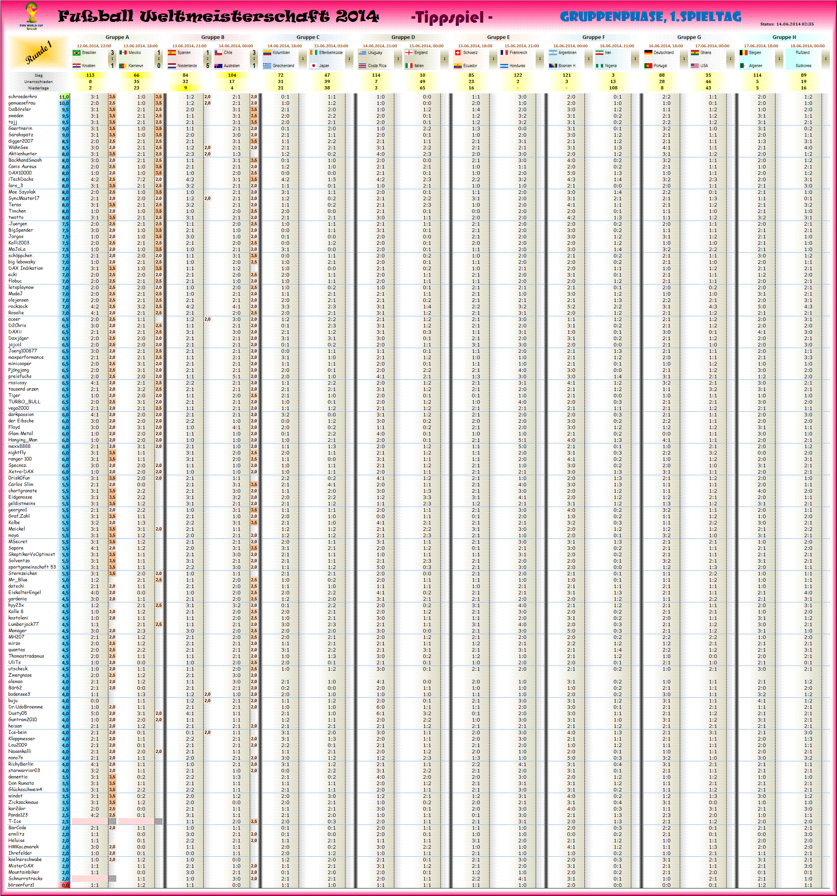Click 'GRUPPENPHASE, 1.SPIELTAG' heading
This screenshot has height=896, width=837.
click(x=650, y=17)
